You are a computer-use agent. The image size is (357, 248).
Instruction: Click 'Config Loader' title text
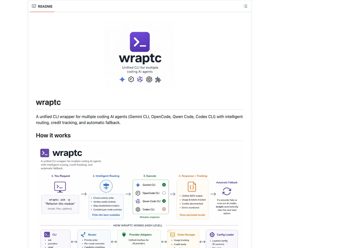[x=226, y=235]
